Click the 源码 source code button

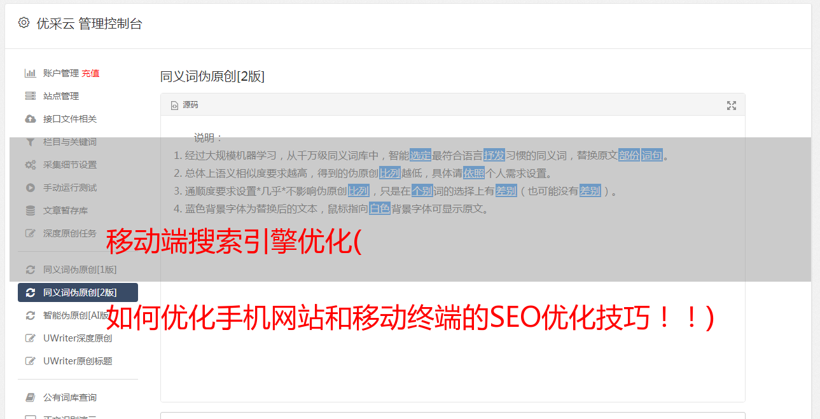pyautogui.click(x=184, y=105)
